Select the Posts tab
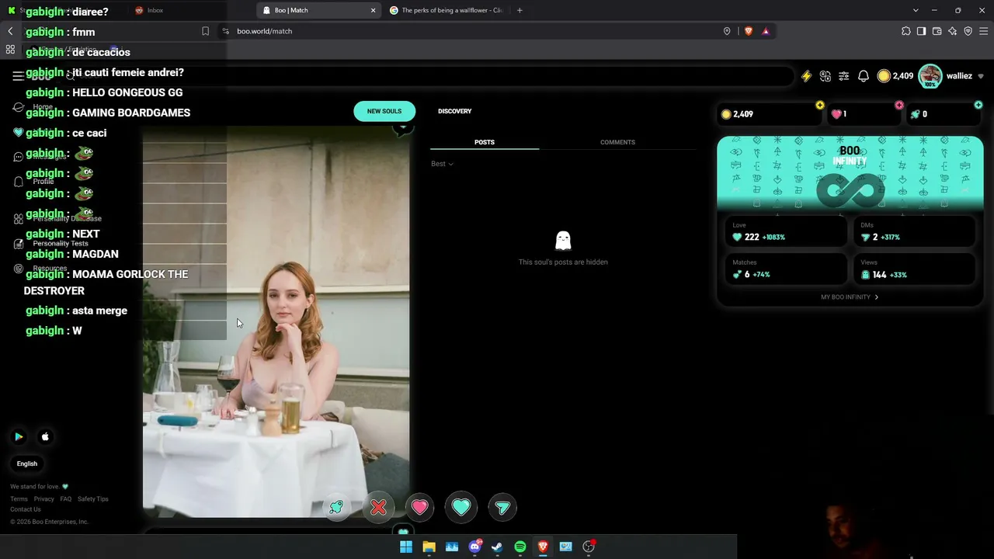Viewport: 994px width, 559px height. (x=485, y=142)
